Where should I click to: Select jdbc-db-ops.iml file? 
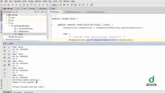[x=17, y=37]
